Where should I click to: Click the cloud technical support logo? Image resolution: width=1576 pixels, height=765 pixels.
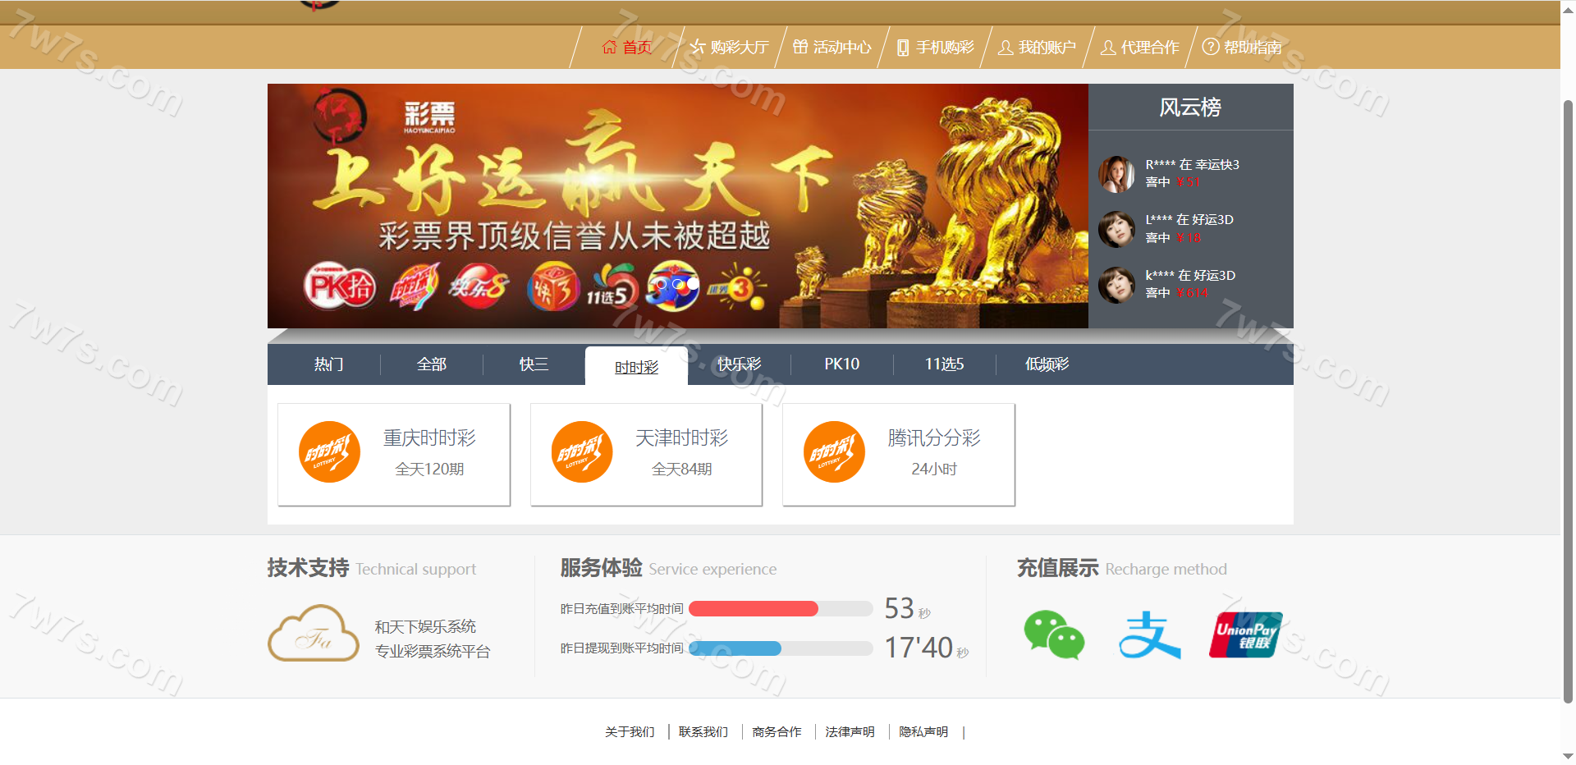coord(314,634)
